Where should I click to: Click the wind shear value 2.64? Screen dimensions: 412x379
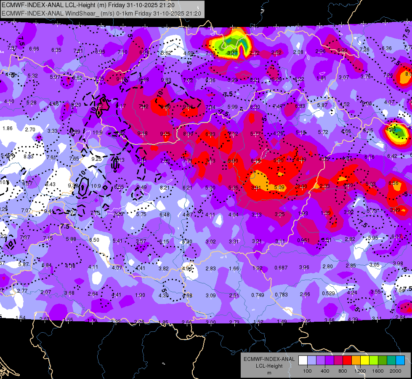93,294
